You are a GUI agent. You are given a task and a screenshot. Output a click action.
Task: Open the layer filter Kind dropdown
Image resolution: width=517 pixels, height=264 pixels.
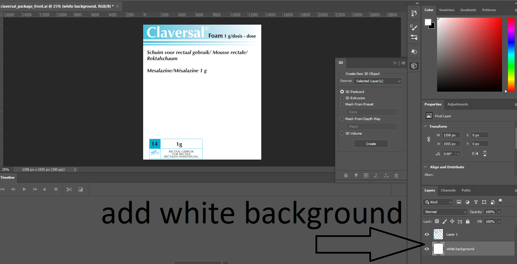(x=438, y=202)
